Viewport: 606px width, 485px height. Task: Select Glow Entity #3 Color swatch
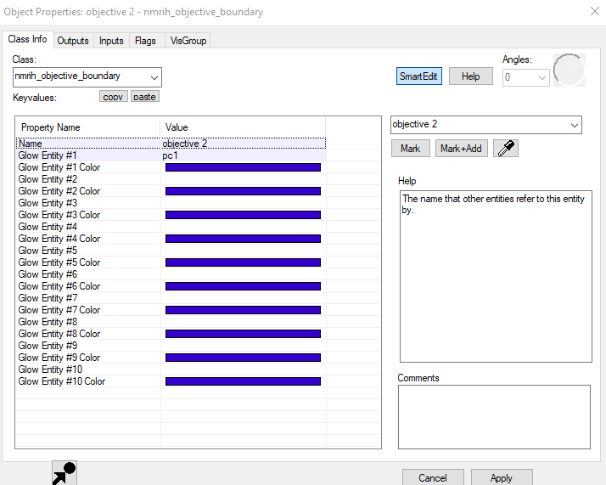pos(243,215)
